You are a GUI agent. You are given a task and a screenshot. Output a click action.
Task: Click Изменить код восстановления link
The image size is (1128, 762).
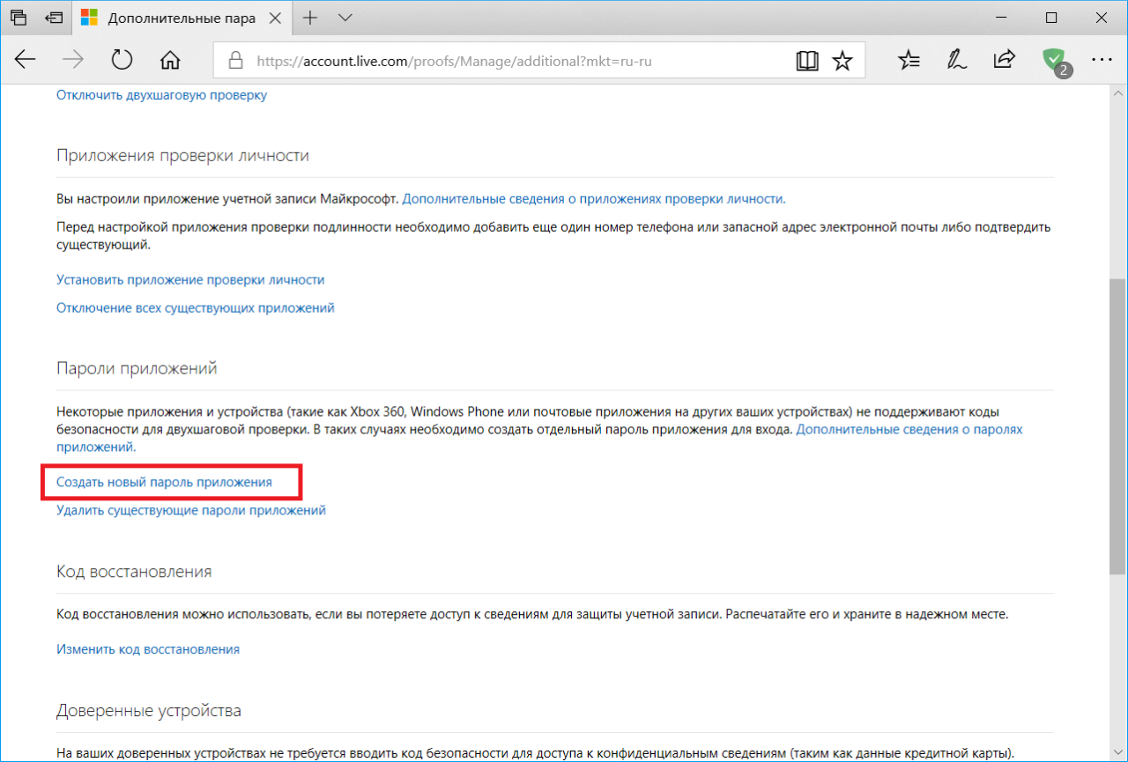tap(148, 648)
